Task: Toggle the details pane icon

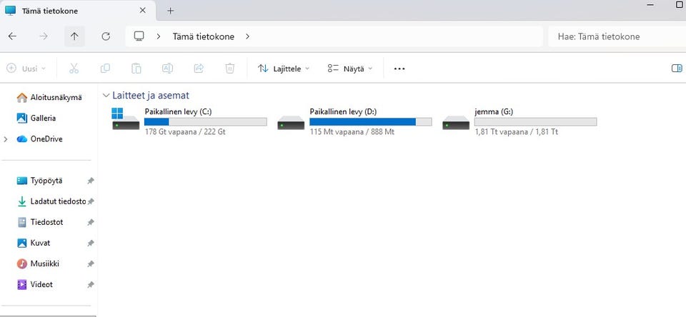Action: [x=677, y=69]
